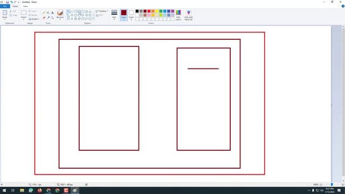Select the Eraser tool
The image size is (345, 194).
point(44,18)
